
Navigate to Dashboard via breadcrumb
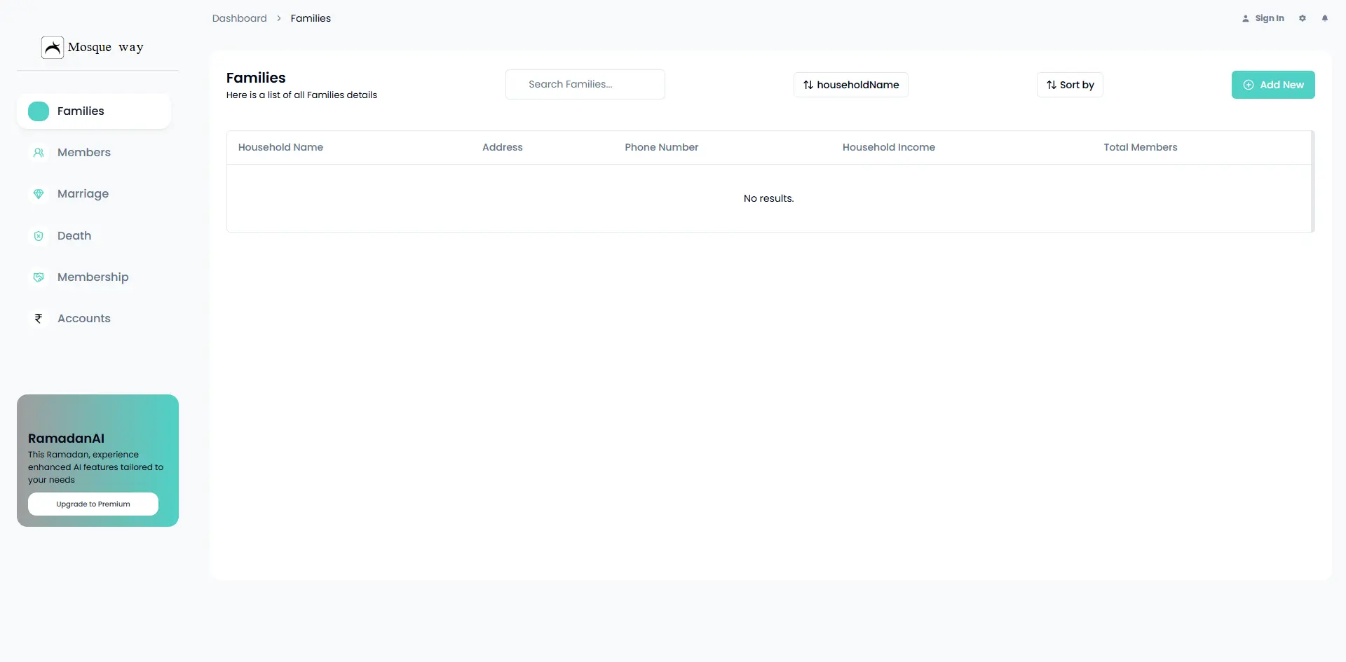[x=238, y=18]
